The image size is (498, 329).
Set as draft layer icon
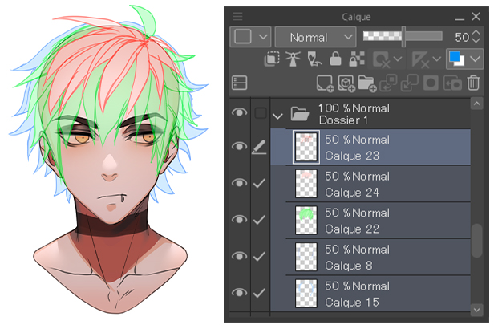coord(314,59)
